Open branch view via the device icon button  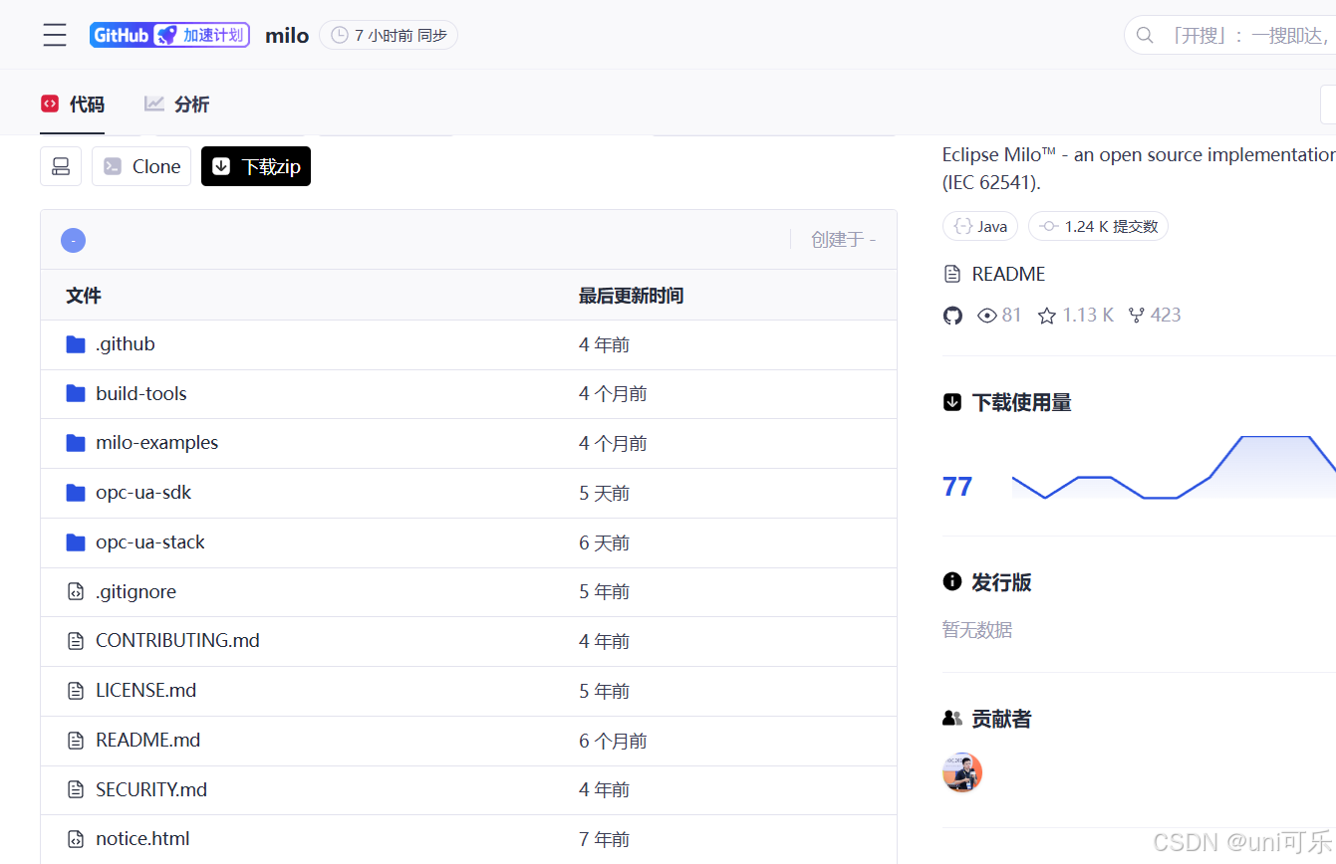(x=61, y=165)
